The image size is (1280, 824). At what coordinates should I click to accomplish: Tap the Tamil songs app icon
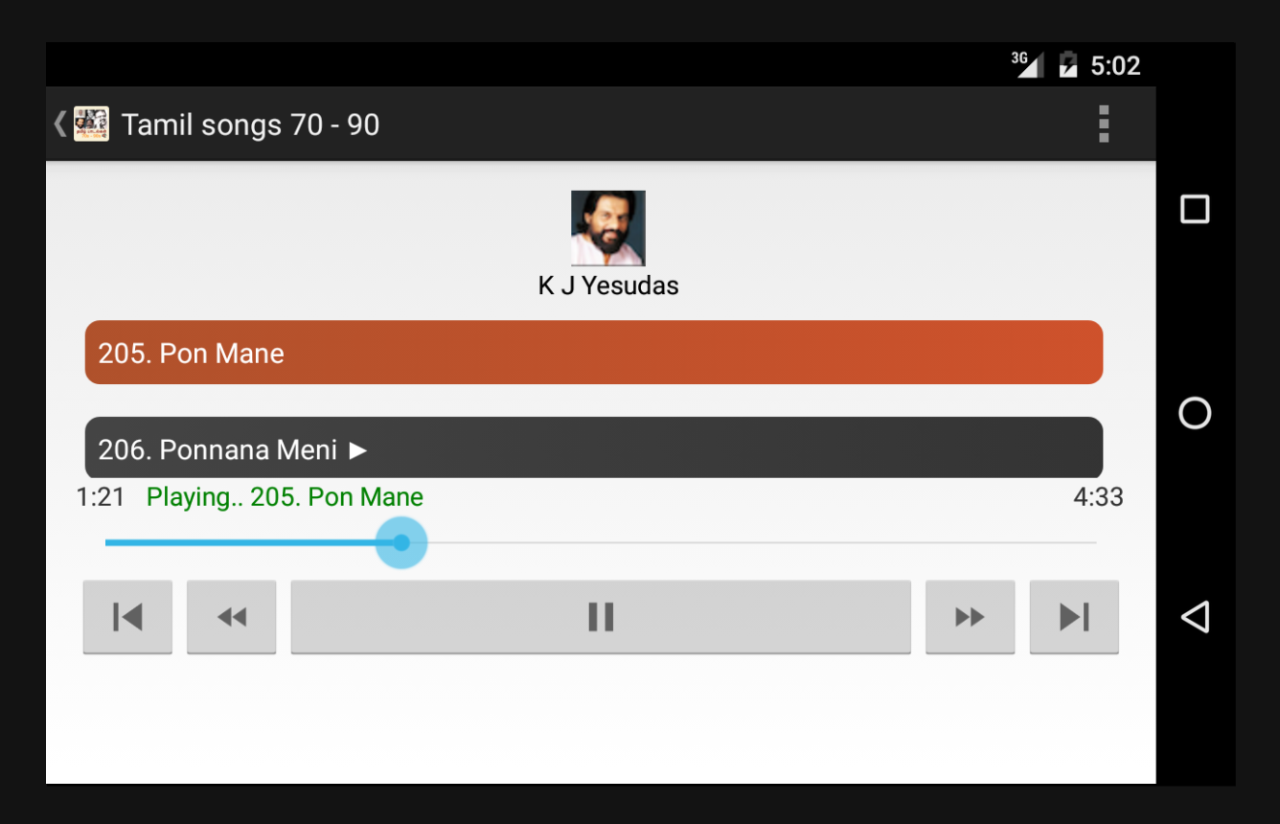(91, 124)
